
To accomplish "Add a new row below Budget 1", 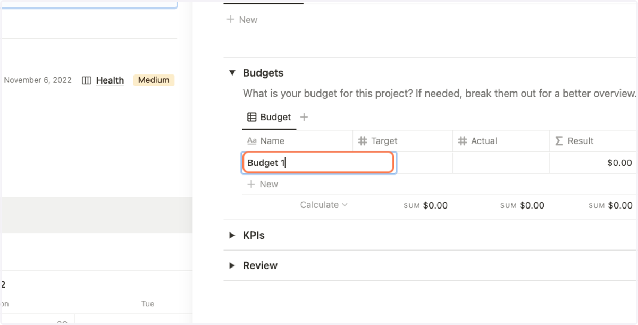I will click(263, 184).
